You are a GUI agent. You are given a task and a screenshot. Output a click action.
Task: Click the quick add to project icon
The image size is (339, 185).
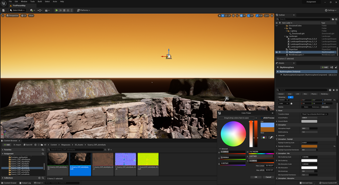point(32,10)
